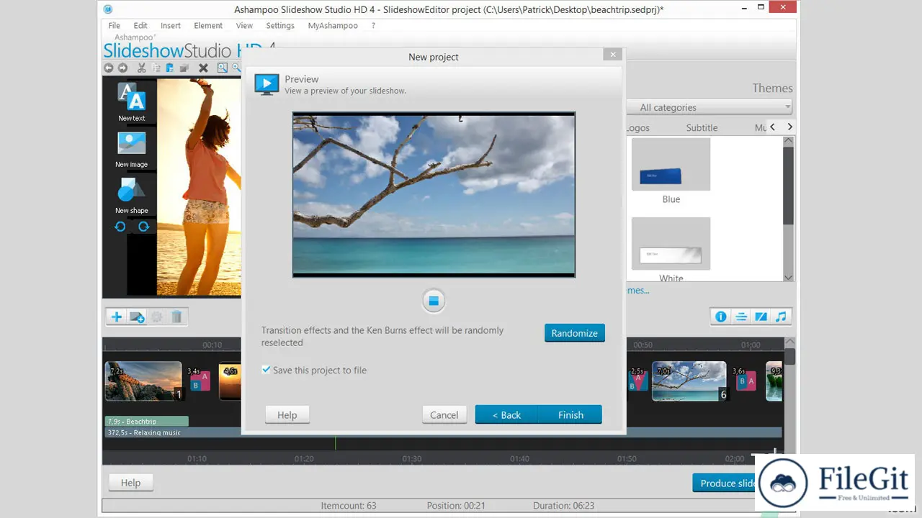Close the New project dialog
The height and width of the screenshot is (518, 922).
tap(612, 54)
